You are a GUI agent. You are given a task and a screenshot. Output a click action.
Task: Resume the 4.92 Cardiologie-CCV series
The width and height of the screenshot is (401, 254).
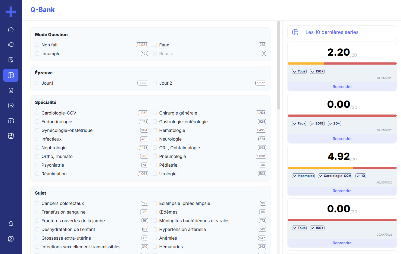[342, 191]
